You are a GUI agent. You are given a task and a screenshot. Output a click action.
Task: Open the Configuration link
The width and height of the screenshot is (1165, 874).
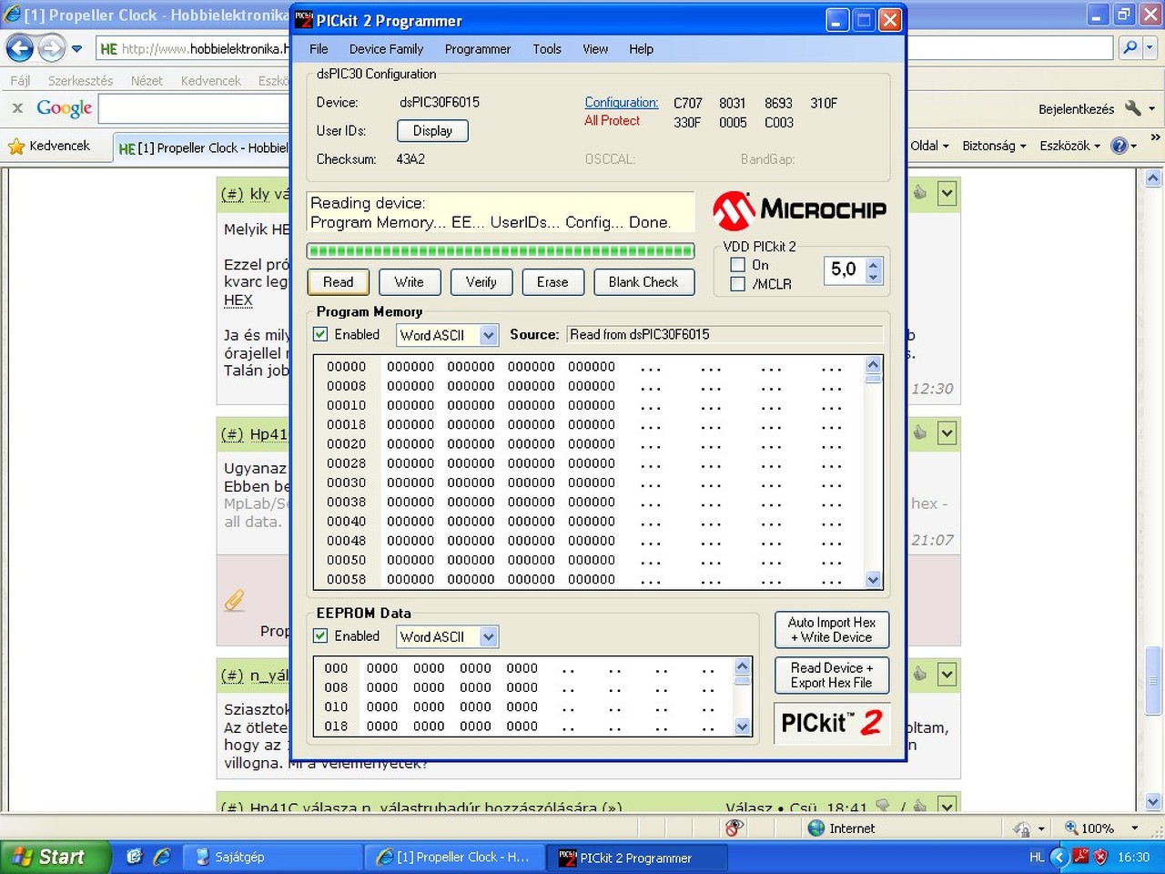(x=622, y=103)
